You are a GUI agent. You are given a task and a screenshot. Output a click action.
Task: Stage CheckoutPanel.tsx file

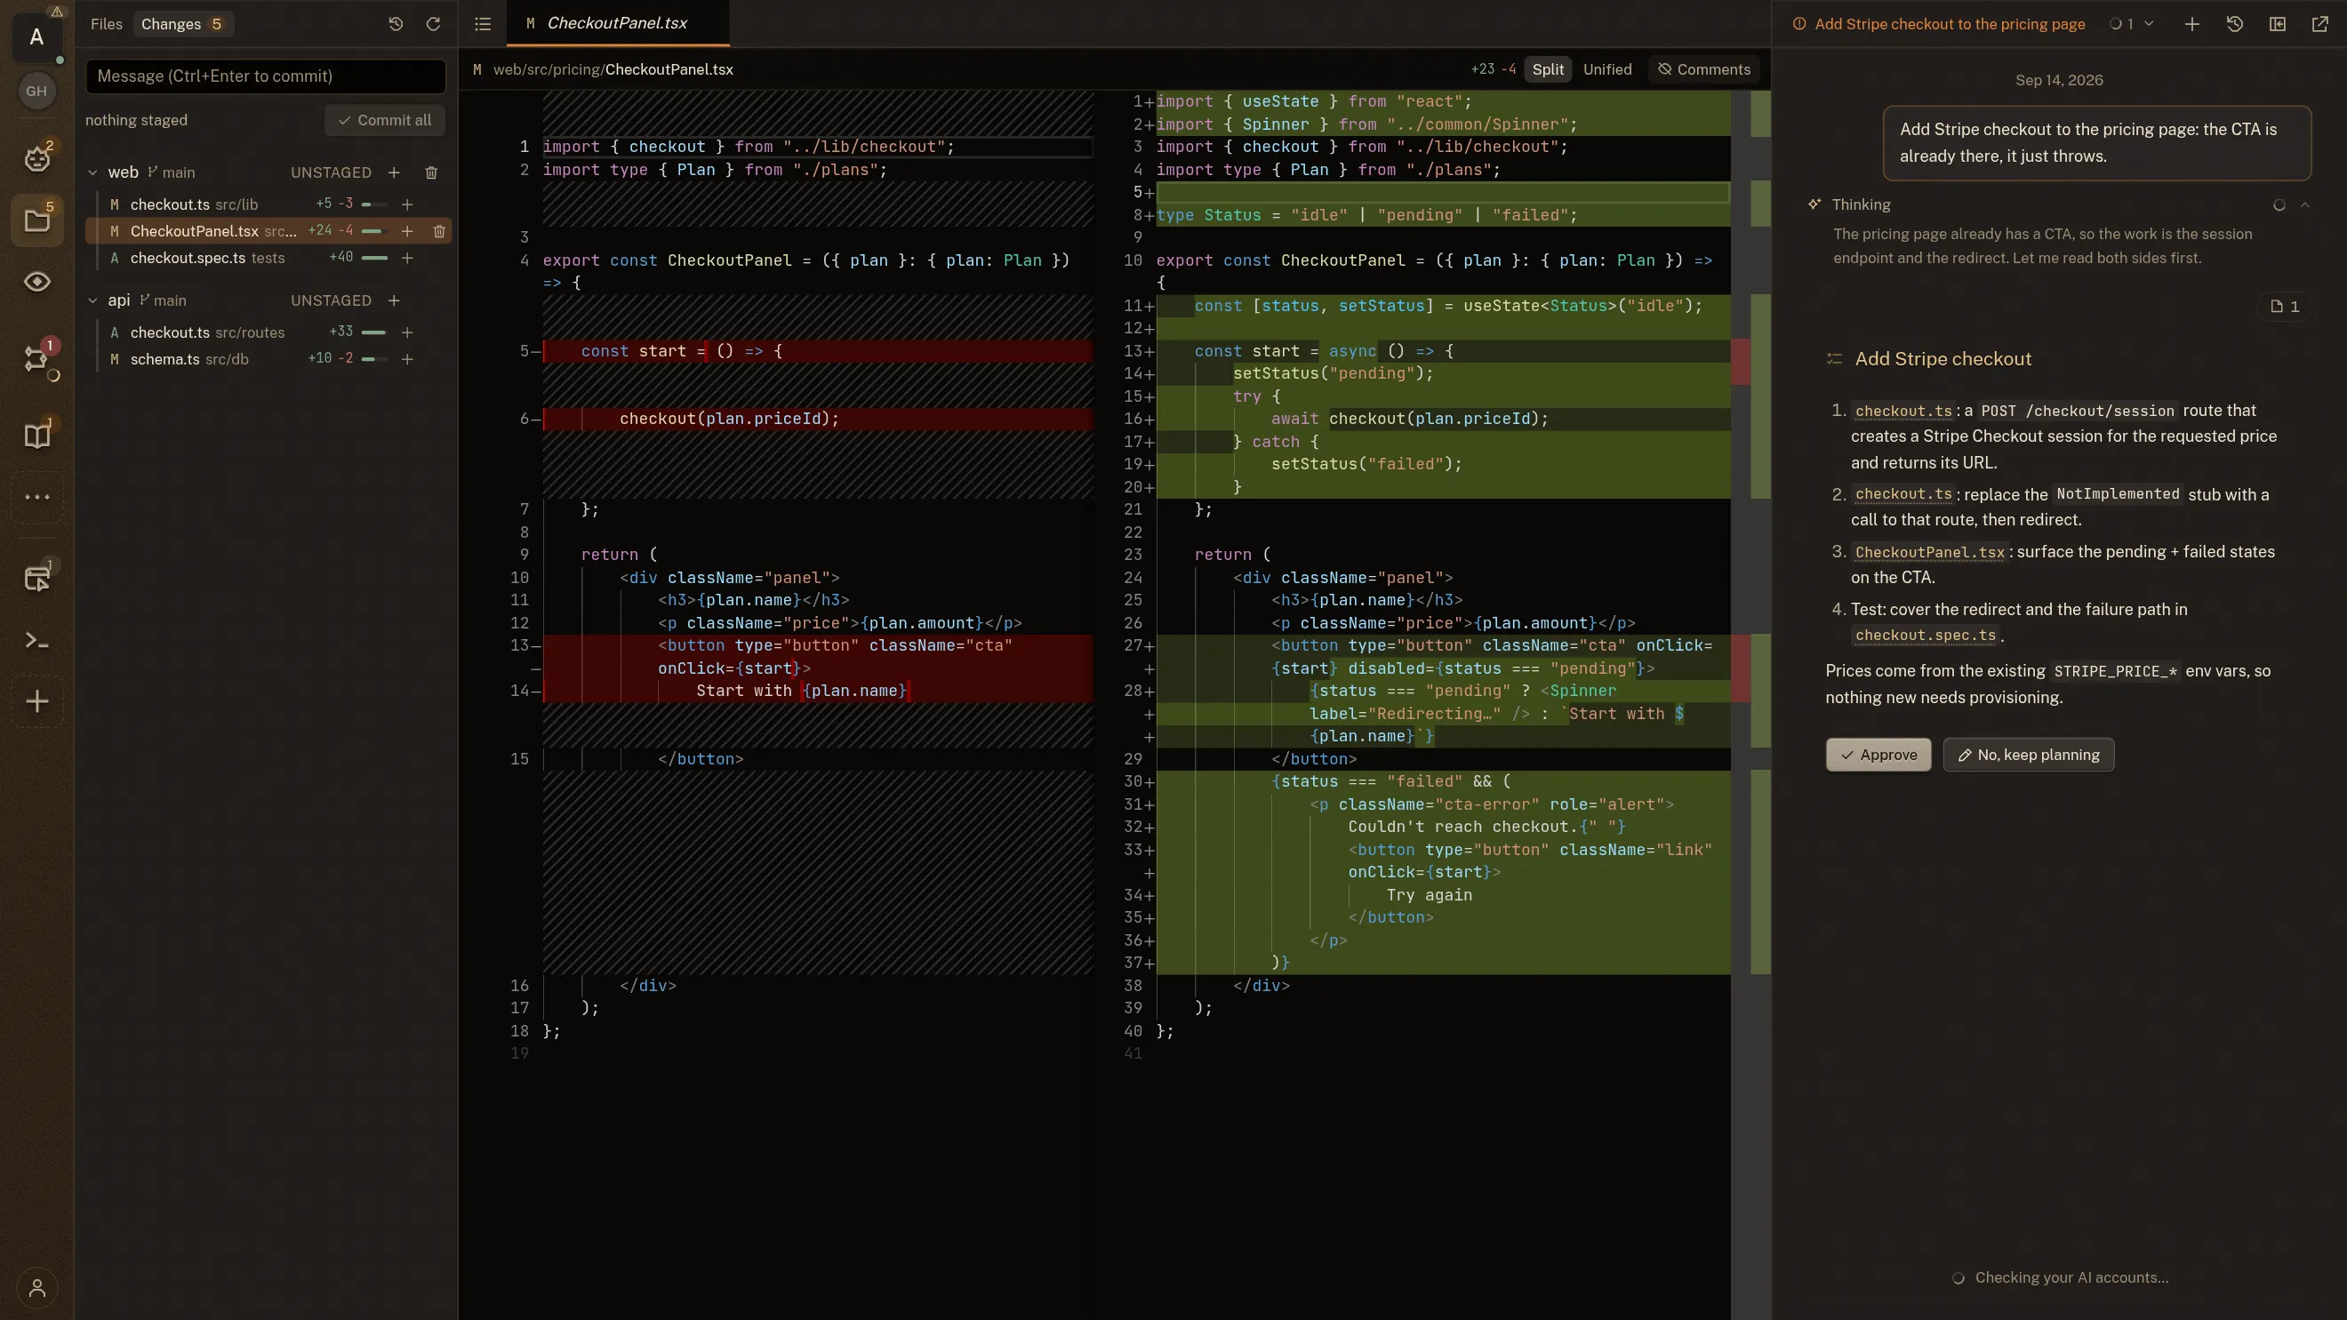click(407, 231)
